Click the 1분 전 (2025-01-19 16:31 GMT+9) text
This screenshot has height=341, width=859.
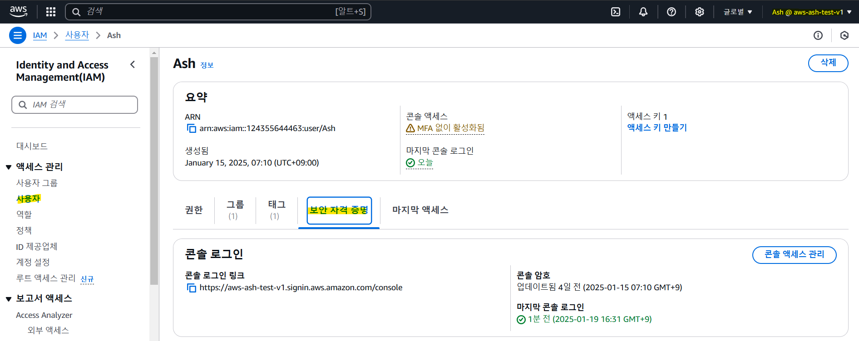tap(590, 319)
